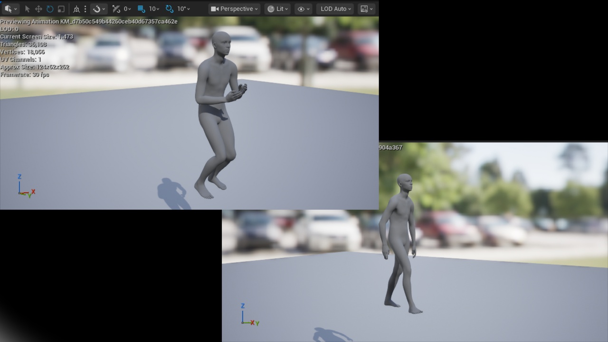Image resolution: width=608 pixels, height=342 pixels.
Task: Toggle the rotation snapping icon
Action: pyautogui.click(x=170, y=9)
